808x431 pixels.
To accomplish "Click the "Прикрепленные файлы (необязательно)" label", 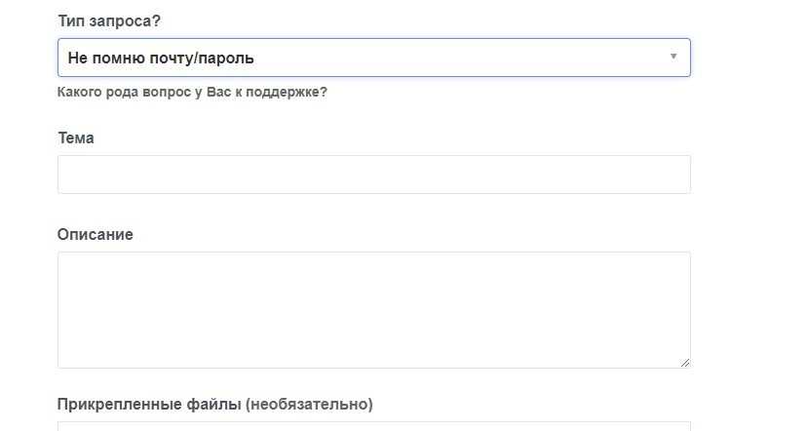I will tap(214, 404).
